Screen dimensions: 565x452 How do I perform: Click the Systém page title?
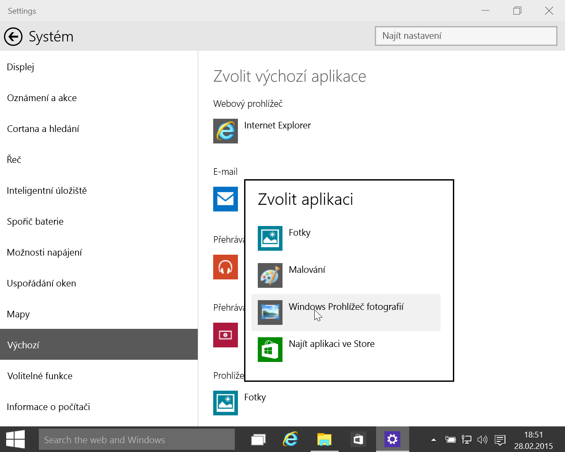[x=51, y=37]
